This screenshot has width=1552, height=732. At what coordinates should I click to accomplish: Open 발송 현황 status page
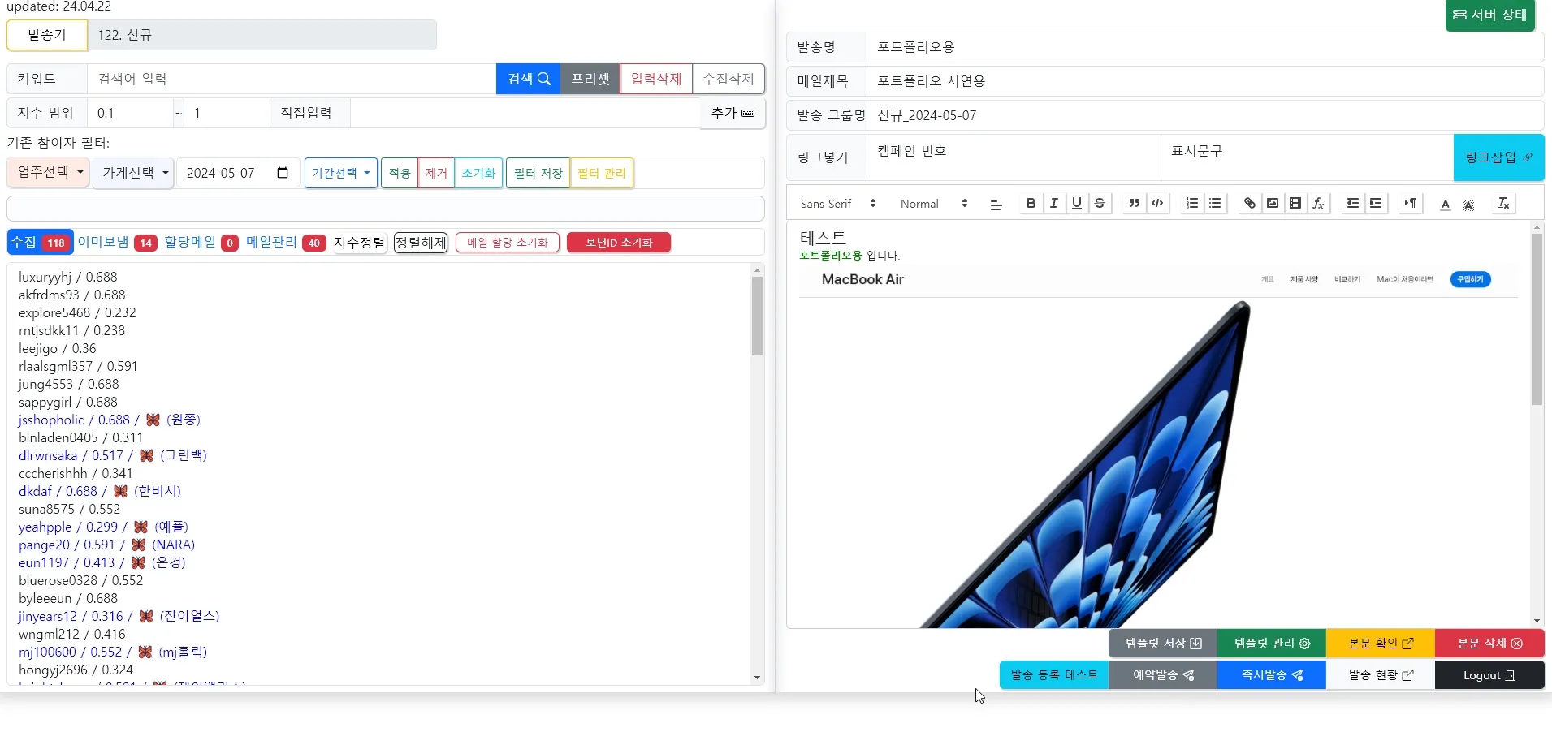(1381, 675)
